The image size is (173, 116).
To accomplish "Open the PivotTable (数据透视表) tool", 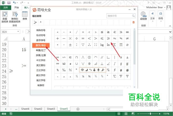I will pyautogui.click(x=5, y=17).
